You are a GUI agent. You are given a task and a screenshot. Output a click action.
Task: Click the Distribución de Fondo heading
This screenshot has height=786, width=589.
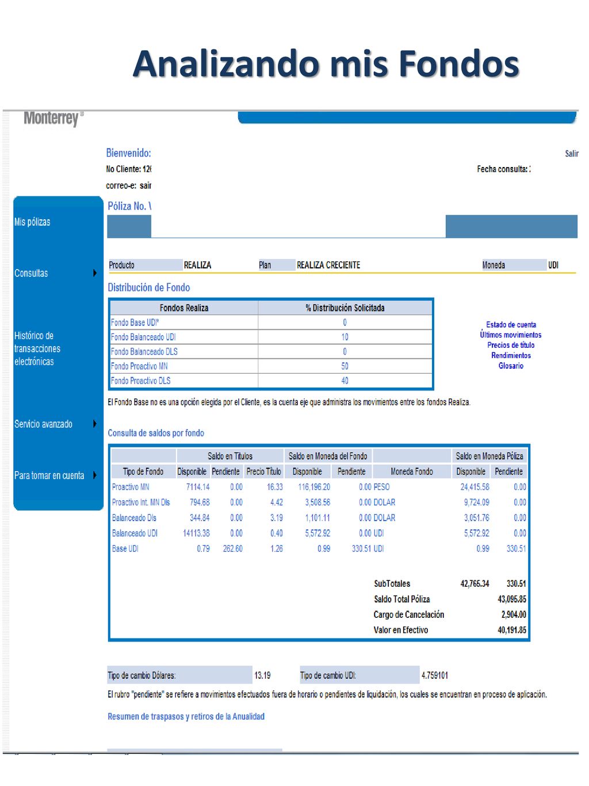pyautogui.click(x=149, y=288)
